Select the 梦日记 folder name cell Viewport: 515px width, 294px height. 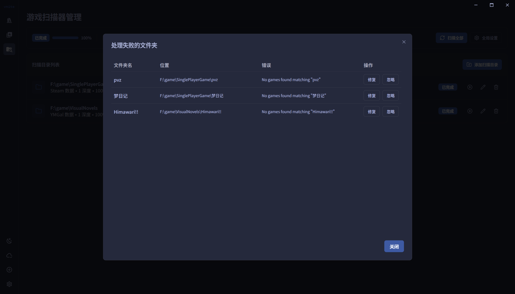click(x=120, y=96)
